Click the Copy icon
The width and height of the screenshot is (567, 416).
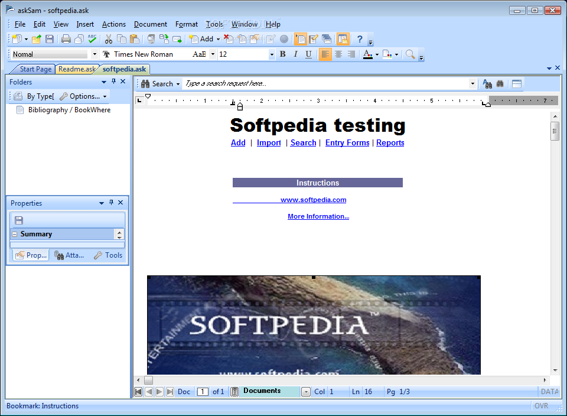tap(122, 39)
